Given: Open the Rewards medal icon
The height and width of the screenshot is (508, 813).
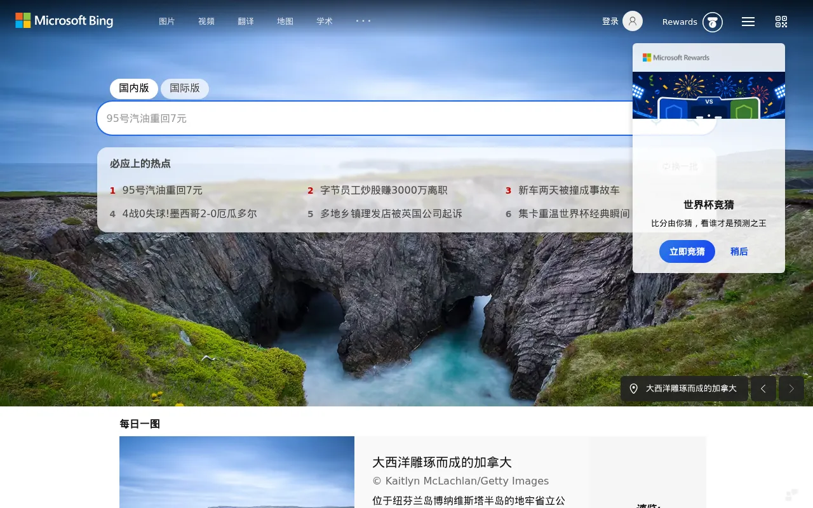Looking at the screenshot, I should [x=713, y=22].
